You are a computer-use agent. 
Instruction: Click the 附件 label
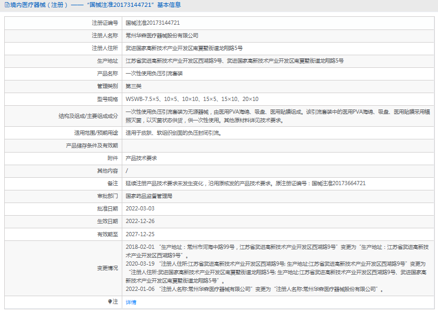pyautogui.click(x=113, y=158)
